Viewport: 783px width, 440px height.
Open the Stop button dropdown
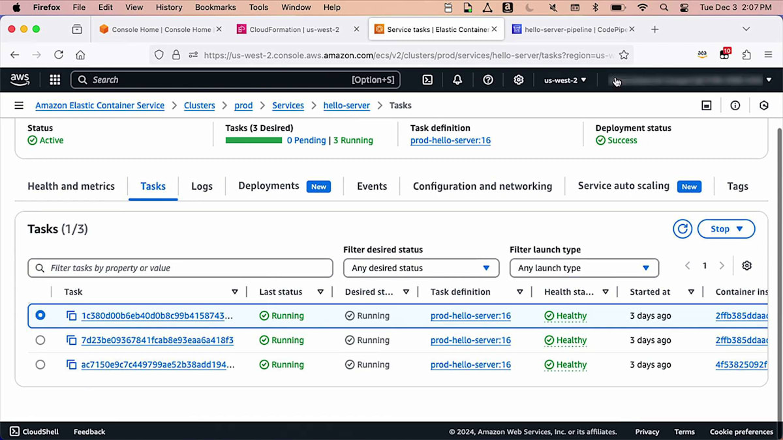(726, 229)
